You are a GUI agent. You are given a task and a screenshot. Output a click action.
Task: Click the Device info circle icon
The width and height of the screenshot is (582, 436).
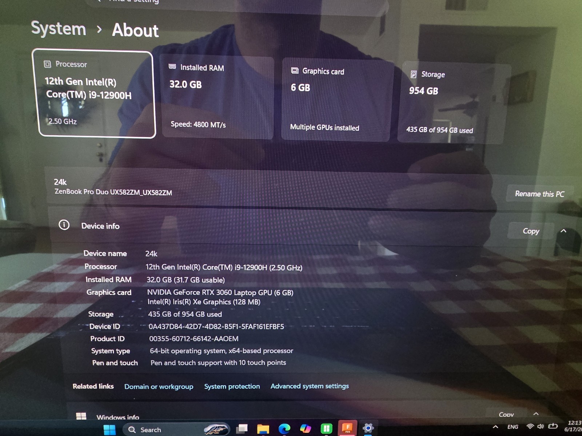(64, 225)
